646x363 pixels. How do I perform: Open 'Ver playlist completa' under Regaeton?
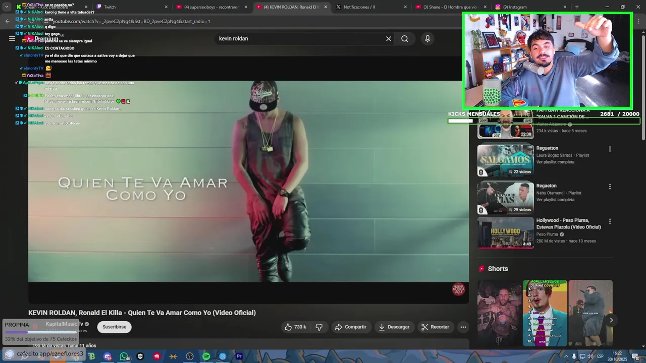[x=555, y=200]
